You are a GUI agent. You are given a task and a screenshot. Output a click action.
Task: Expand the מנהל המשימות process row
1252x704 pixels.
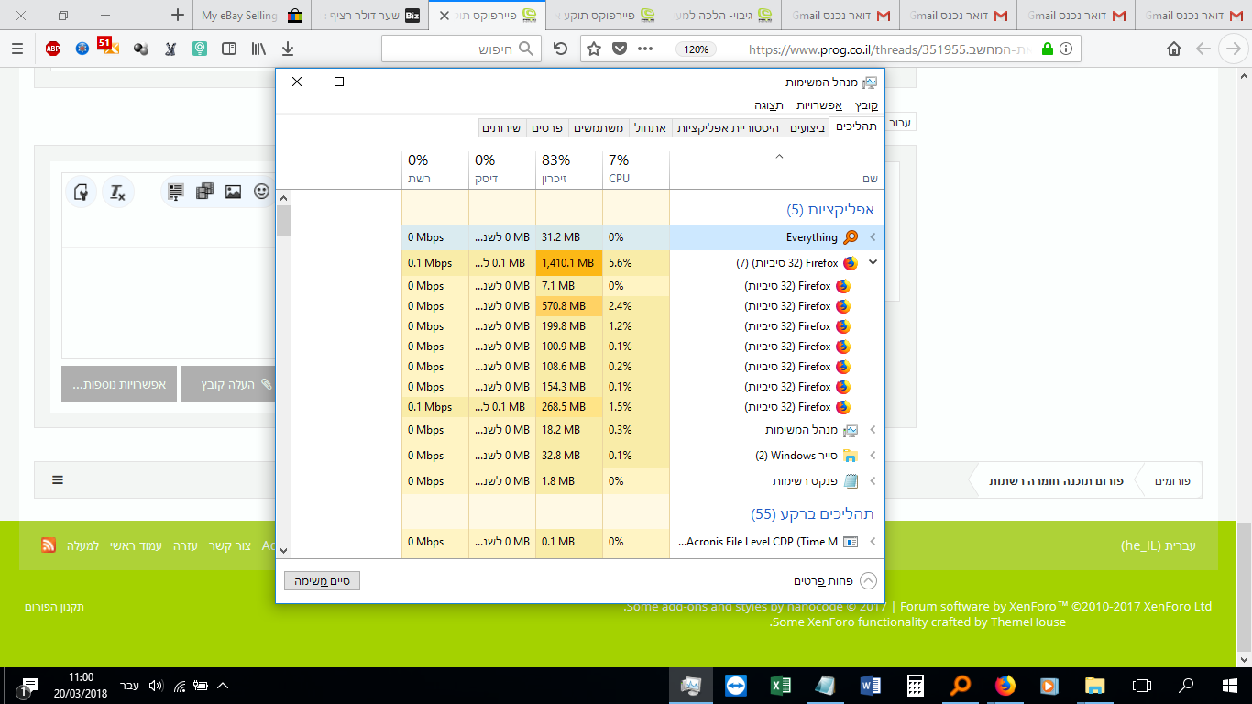pyautogui.click(x=873, y=430)
